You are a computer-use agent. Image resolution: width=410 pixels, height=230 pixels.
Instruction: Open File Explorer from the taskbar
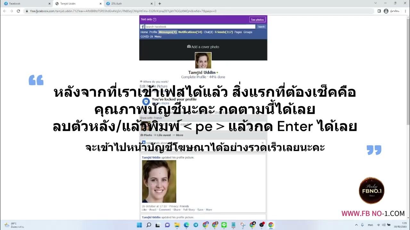click(x=177, y=225)
